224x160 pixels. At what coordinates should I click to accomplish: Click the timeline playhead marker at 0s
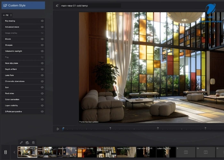[63, 129]
